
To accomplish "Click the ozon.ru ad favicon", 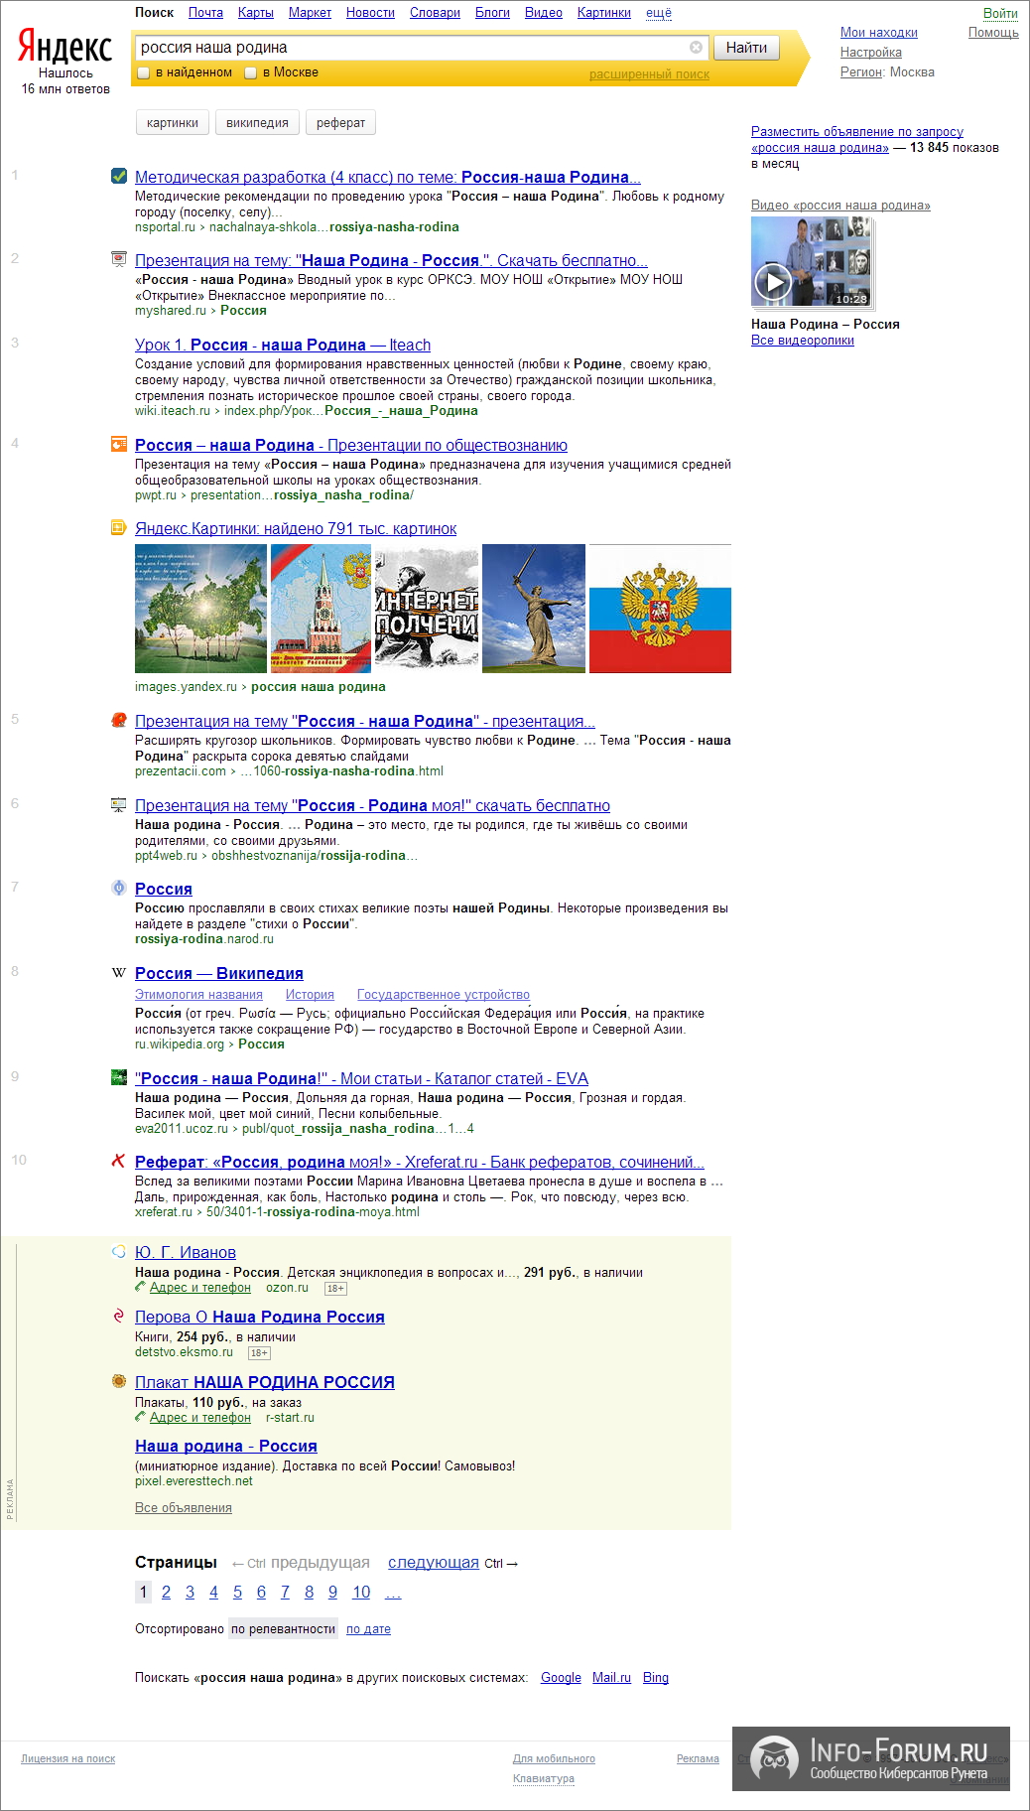I will tap(119, 1251).
